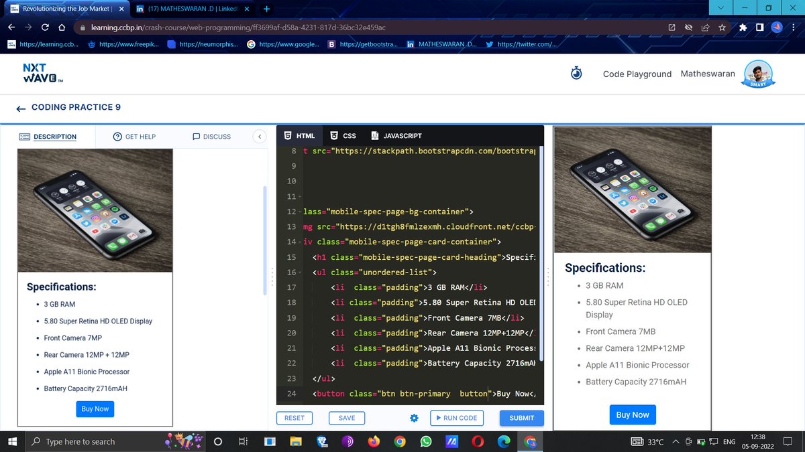Toggle the browser side panel icon
The image size is (805, 452).
point(759,28)
